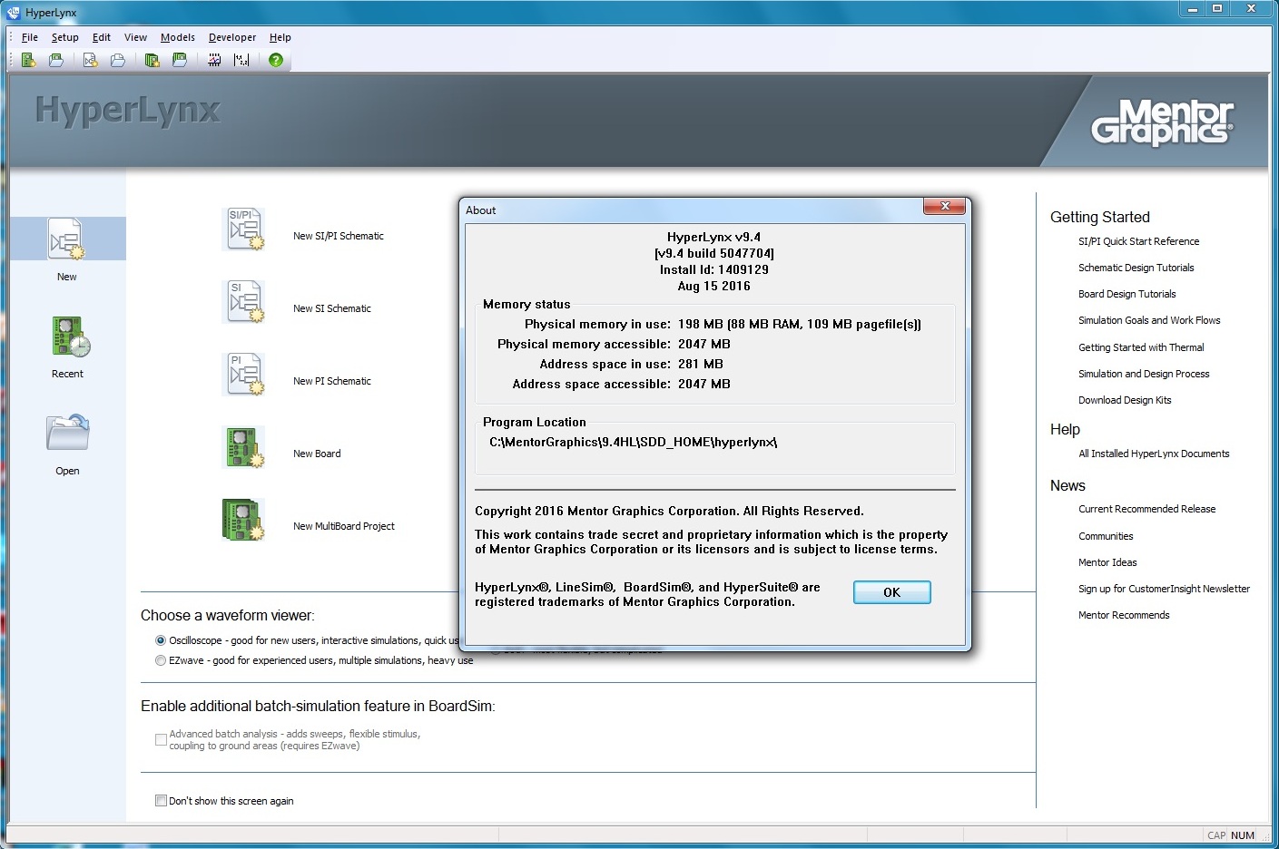1279x849 pixels.
Task: Open Getting Started with Thermal link
Action: (x=1141, y=347)
